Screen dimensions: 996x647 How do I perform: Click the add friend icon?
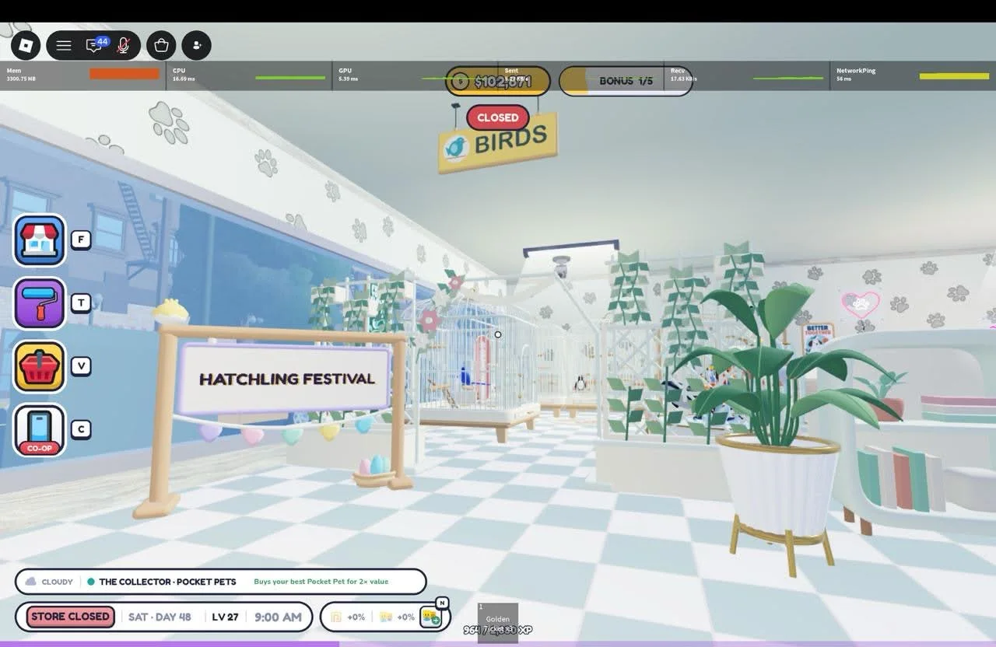196,45
